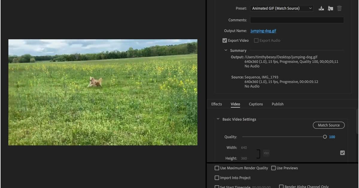The image size is (359, 188).
Task: Collapse the Summary section
Action: [x=226, y=50]
